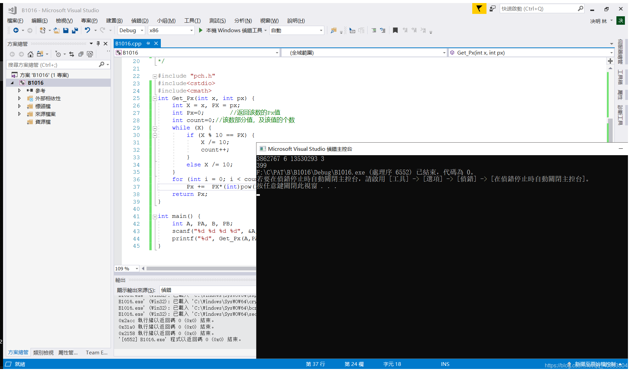Toggle a bookmark with the bookmark icon
Viewport: 631px width, 372px height.
(x=395, y=30)
